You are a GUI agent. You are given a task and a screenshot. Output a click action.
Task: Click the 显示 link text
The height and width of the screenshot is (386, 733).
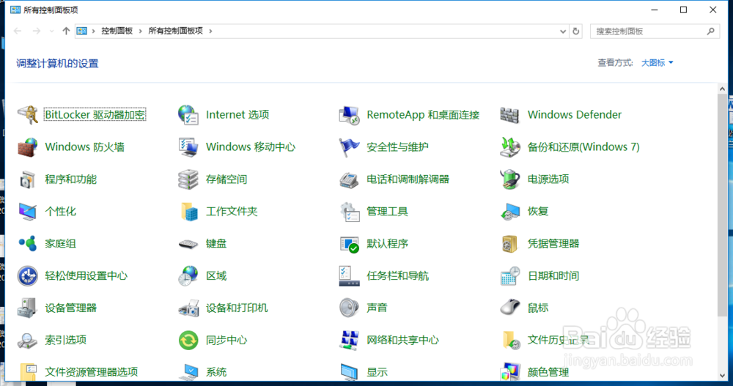pos(377,372)
